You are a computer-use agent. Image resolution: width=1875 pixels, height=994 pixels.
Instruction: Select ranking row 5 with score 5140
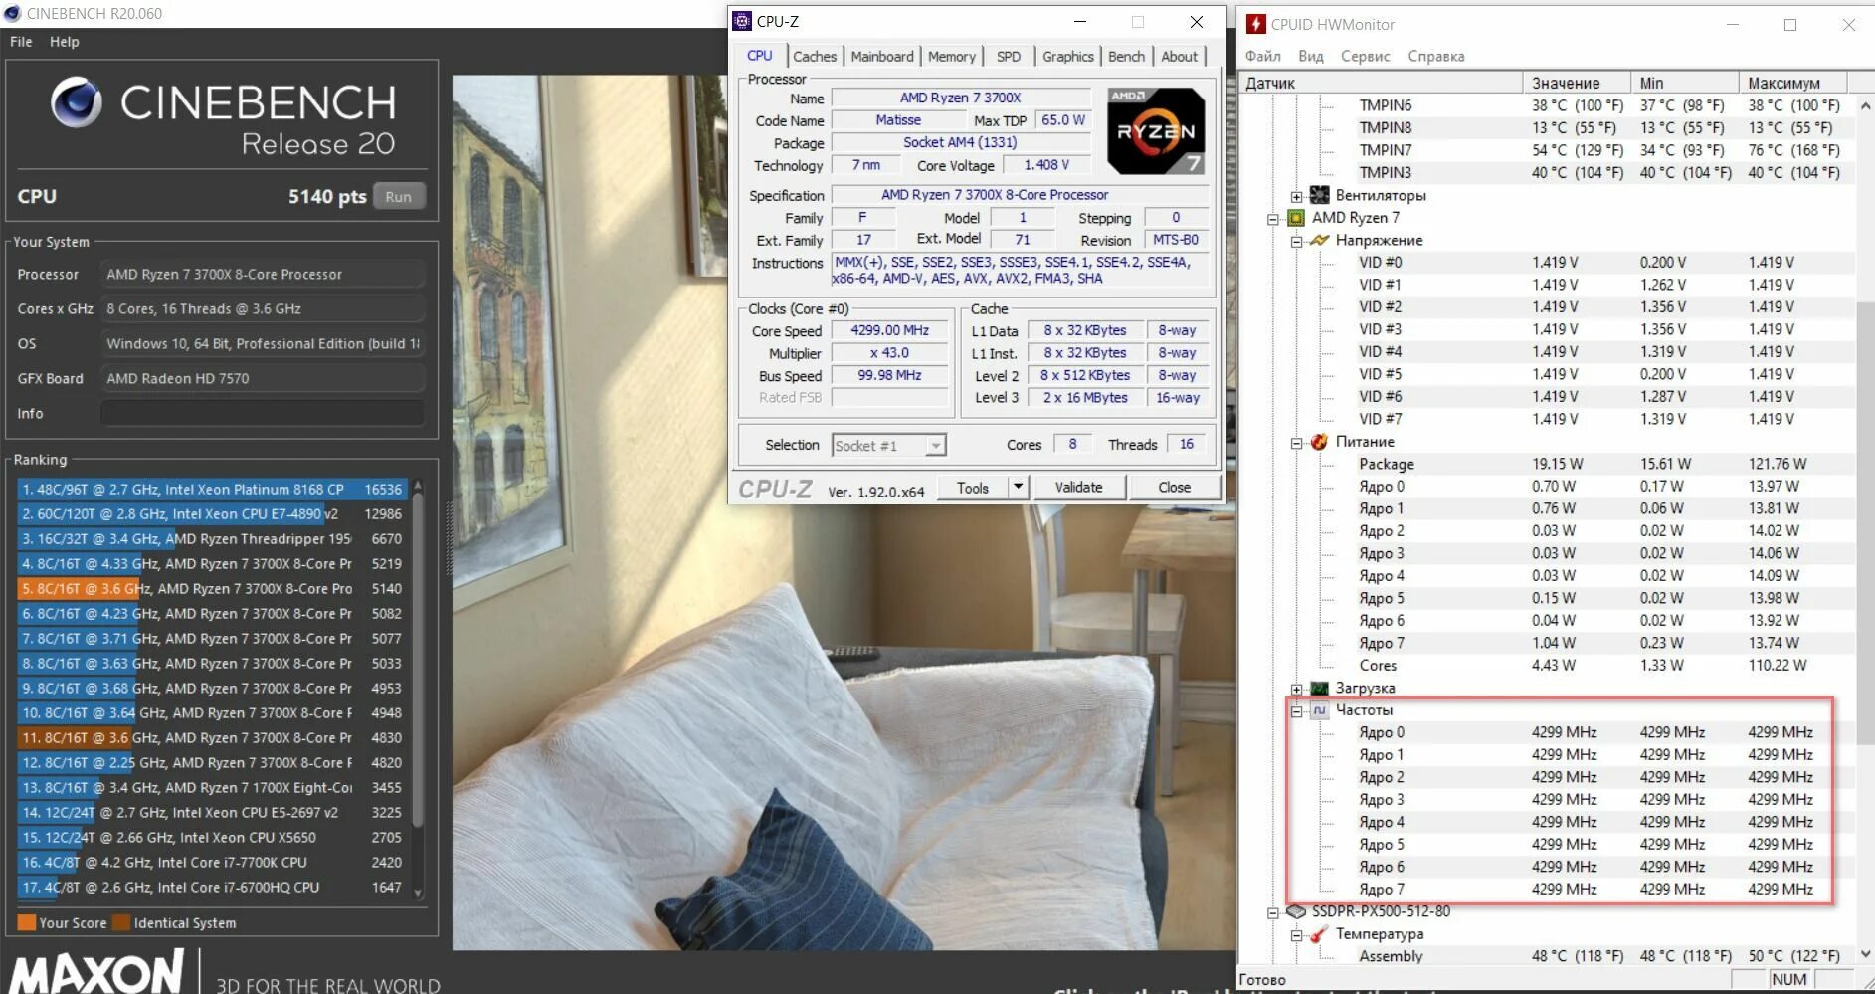pos(212,589)
